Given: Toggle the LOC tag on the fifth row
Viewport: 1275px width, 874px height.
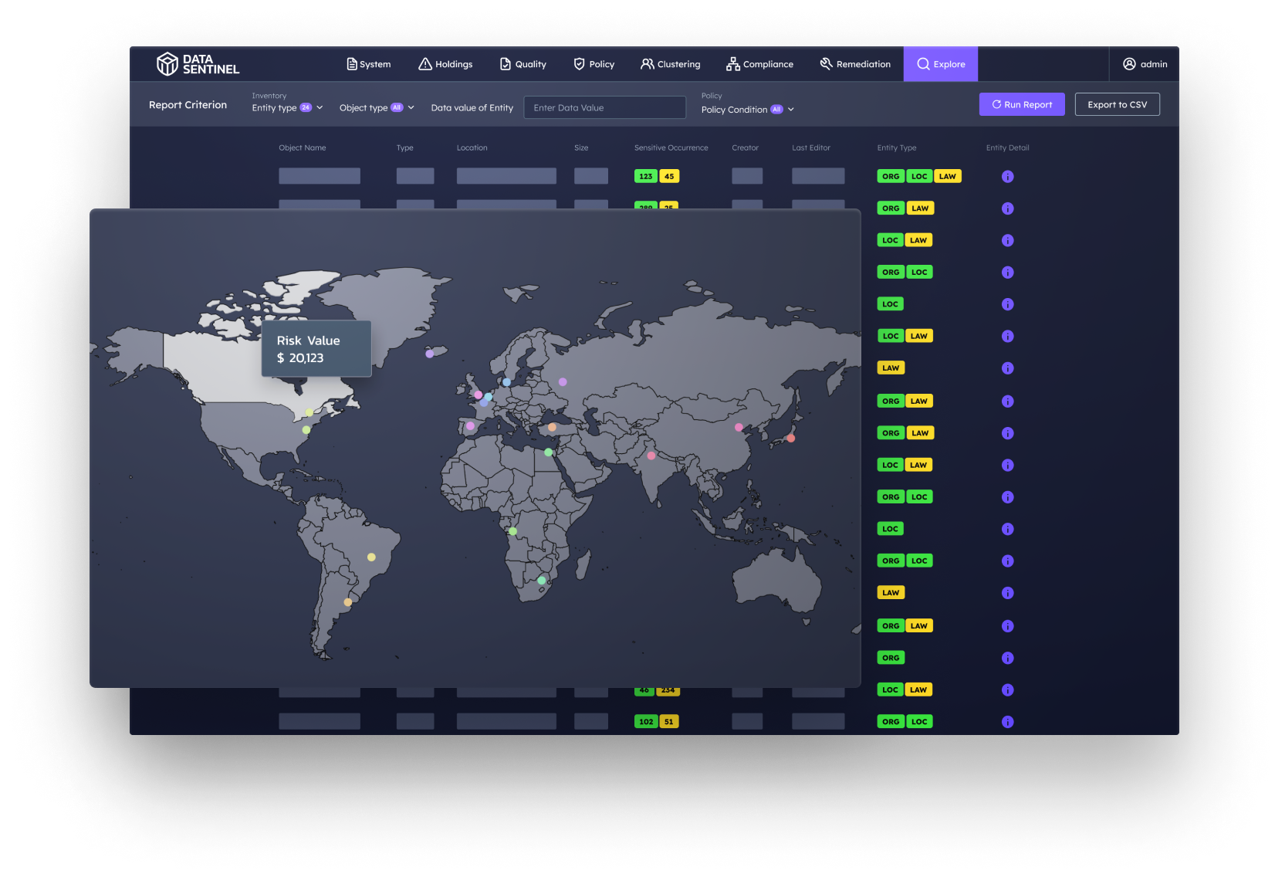Looking at the screenshot, I should pos(890,303).
